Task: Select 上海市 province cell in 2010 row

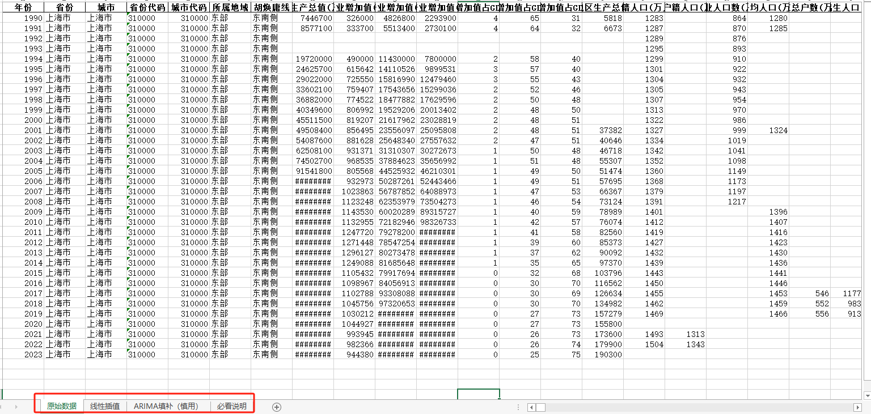Action: 65,222
